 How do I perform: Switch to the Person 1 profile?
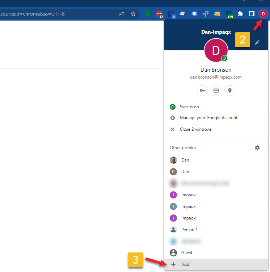[189, 230]
